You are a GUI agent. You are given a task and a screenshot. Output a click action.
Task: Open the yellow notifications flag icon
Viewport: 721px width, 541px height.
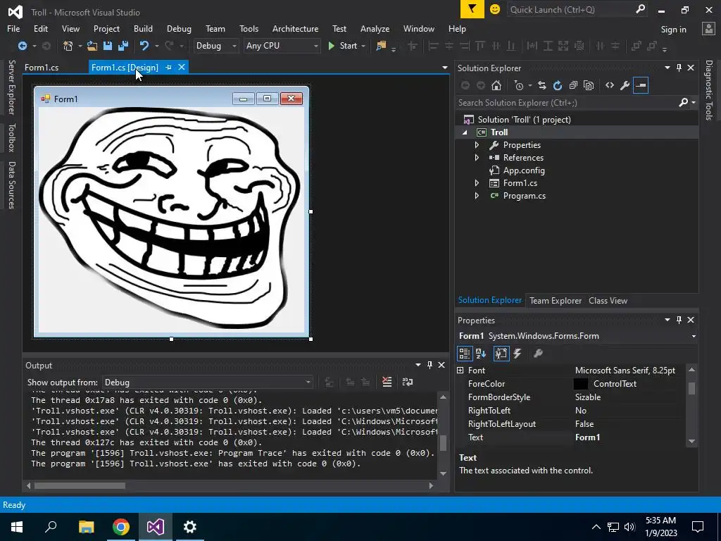pos(472,9)
